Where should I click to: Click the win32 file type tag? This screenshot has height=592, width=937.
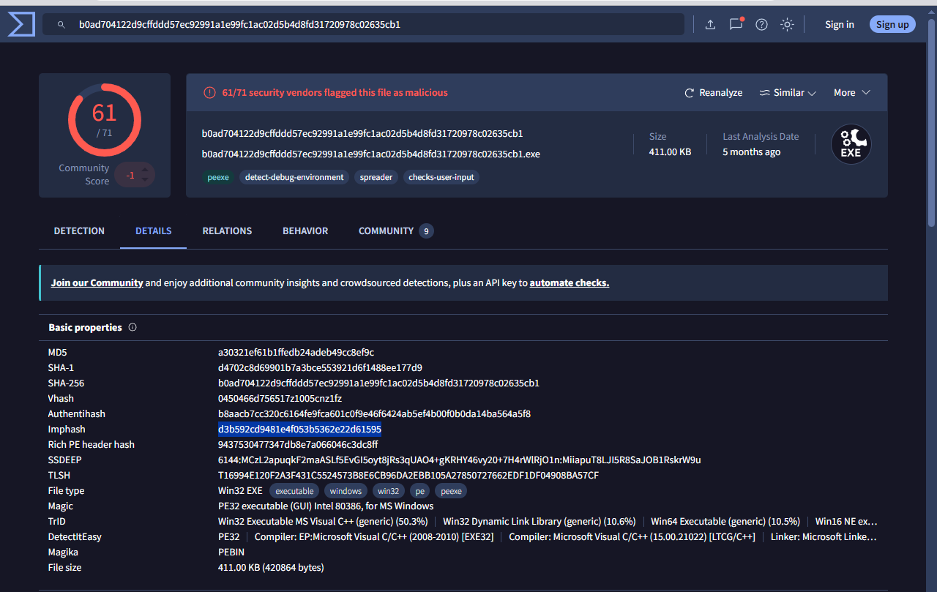tap(389, 491)
